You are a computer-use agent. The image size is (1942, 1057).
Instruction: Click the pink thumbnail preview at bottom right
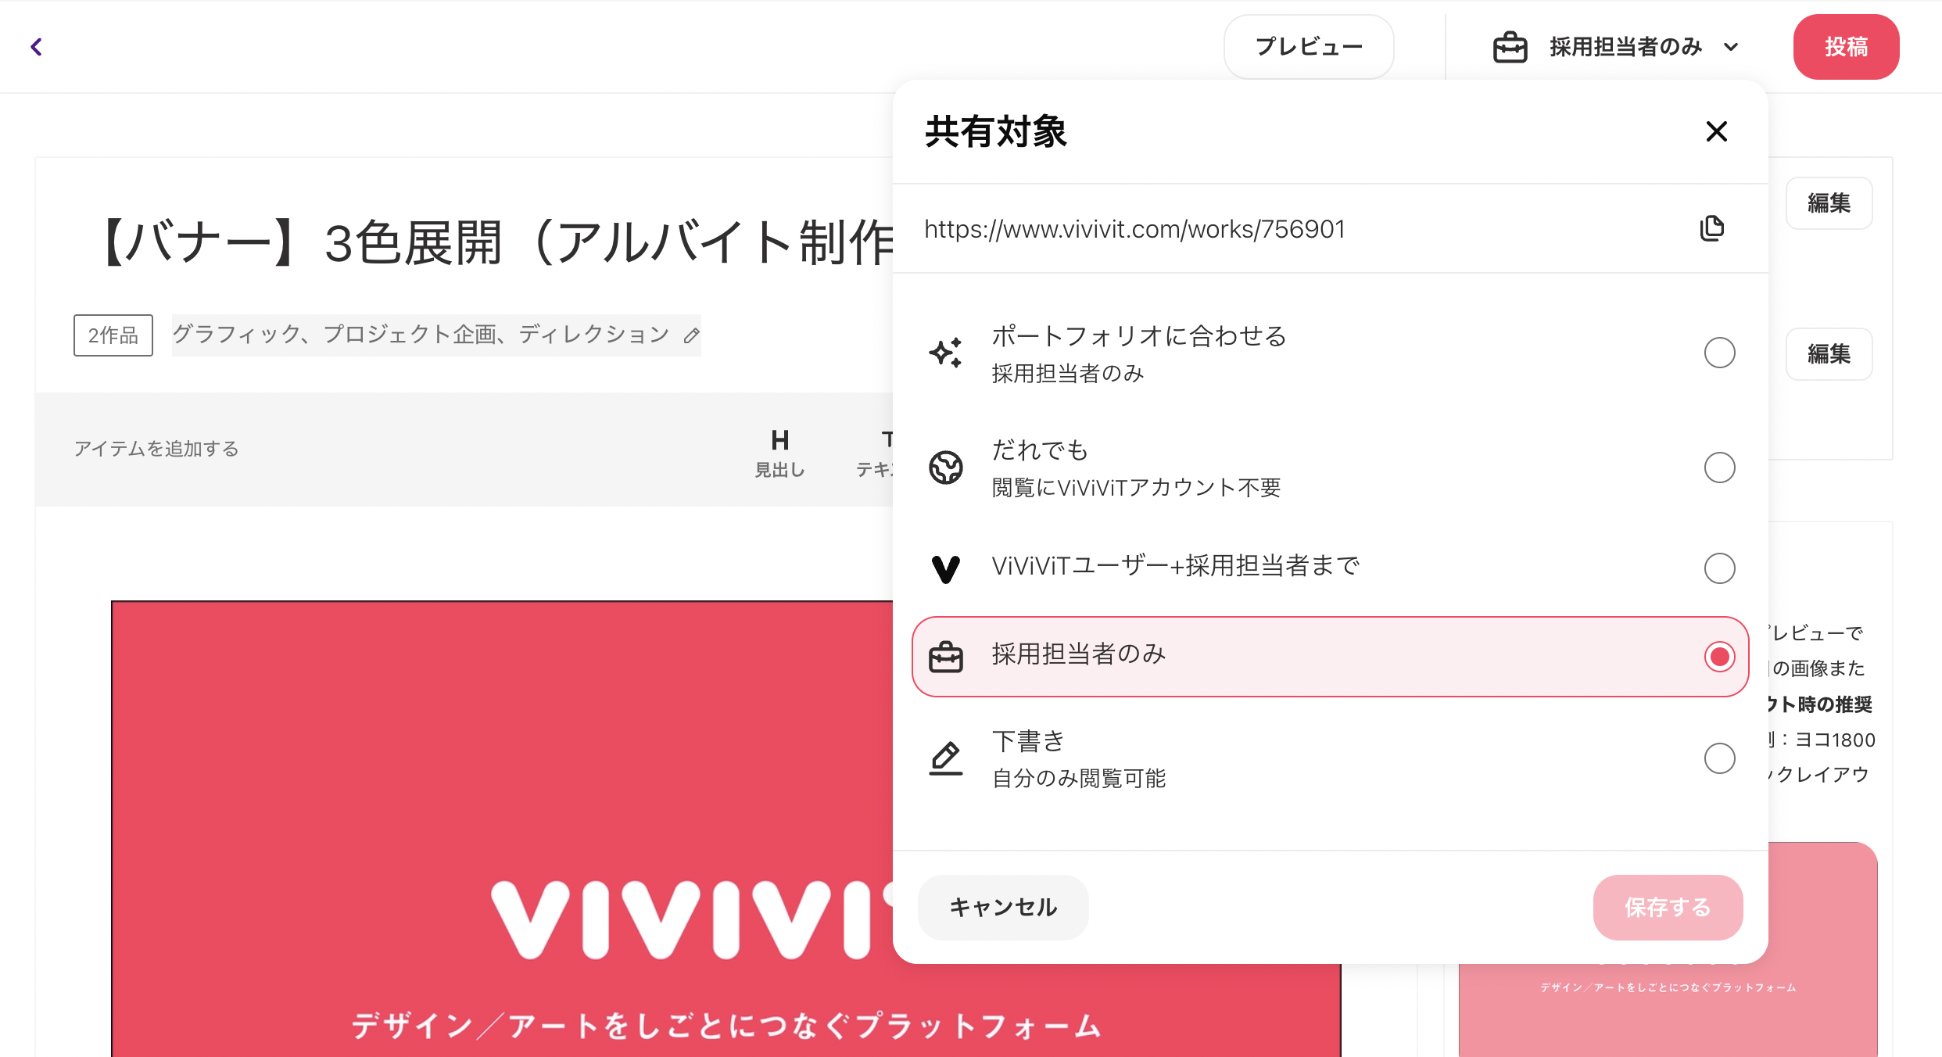coord(1668,1009)
